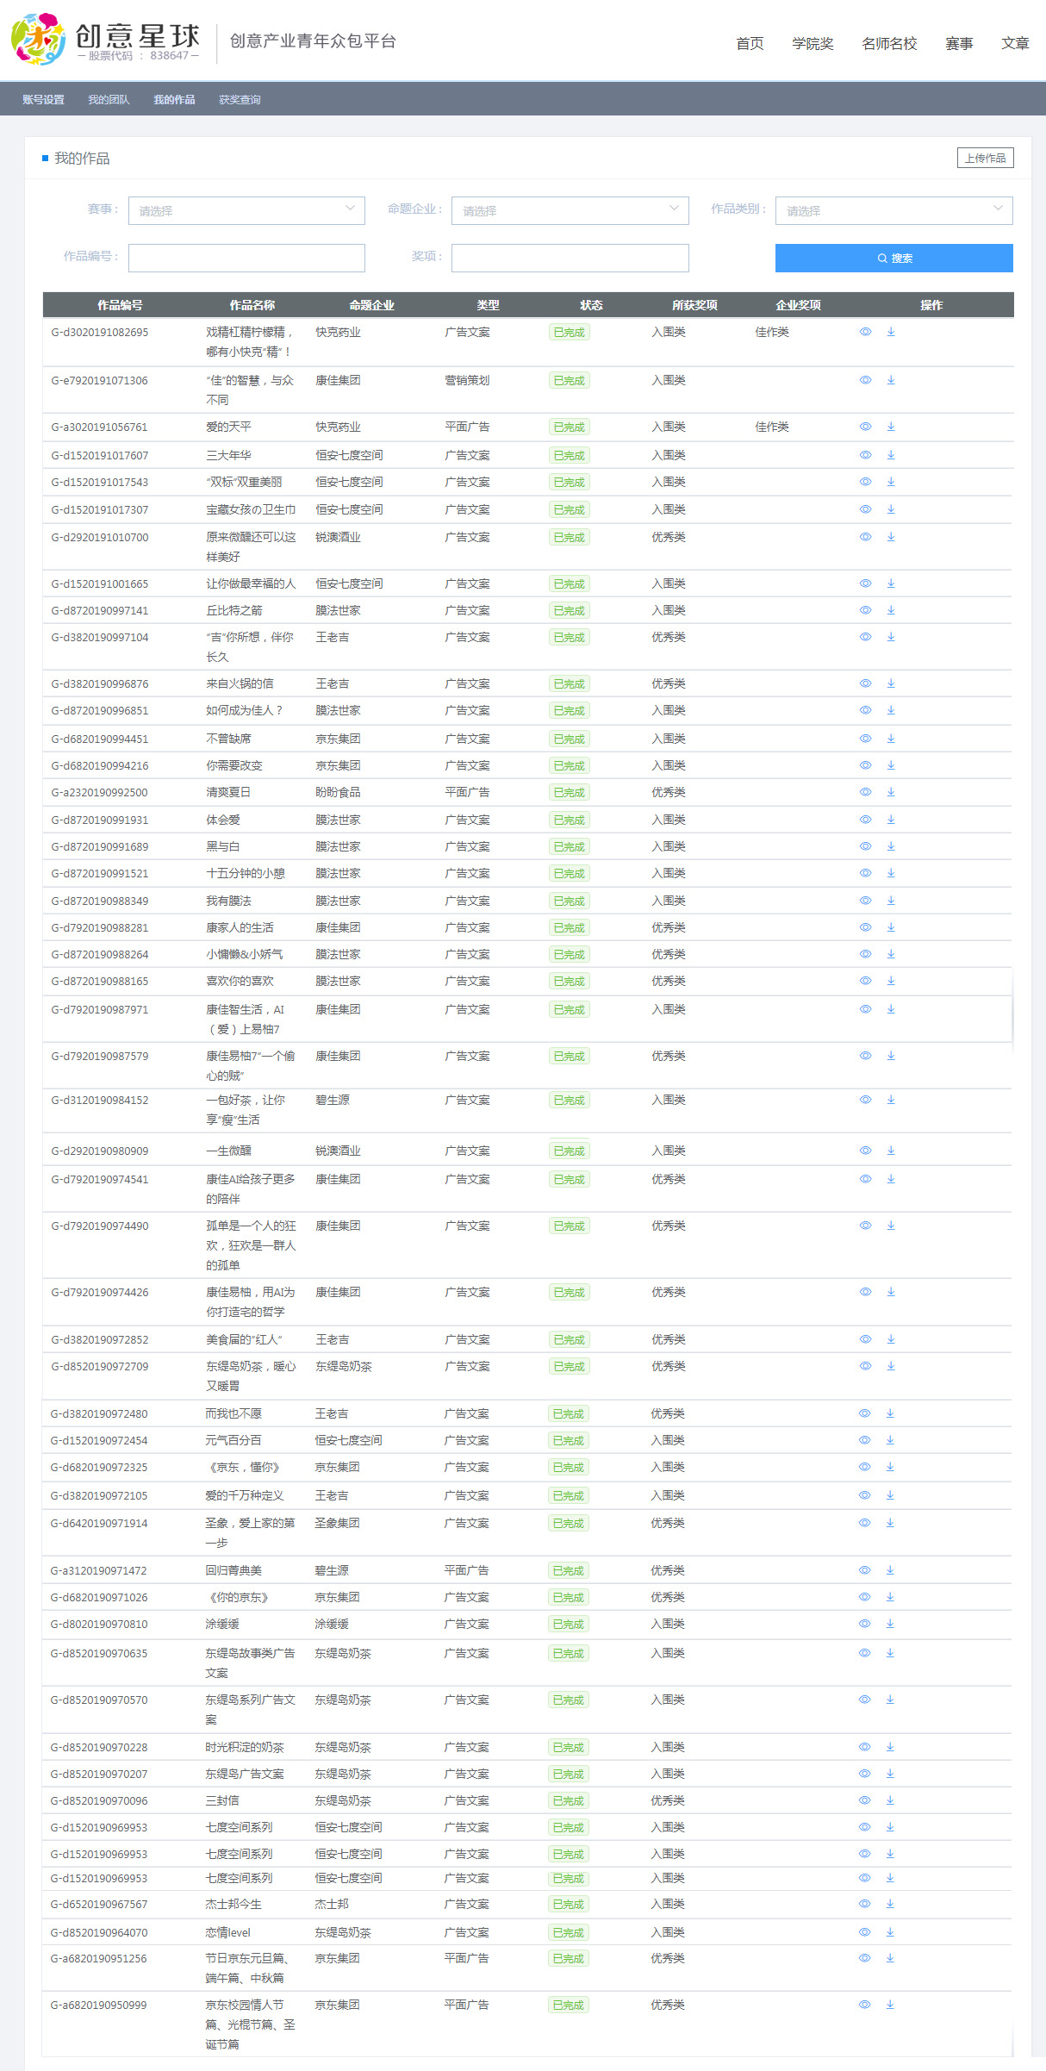This screenshot has height=2071, width=1046.
Task: View 来自火锅的信 using the eye icon
Action: coord(865,683)
